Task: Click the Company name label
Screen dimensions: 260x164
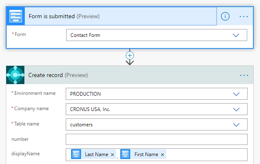Action: coord(31,109)
